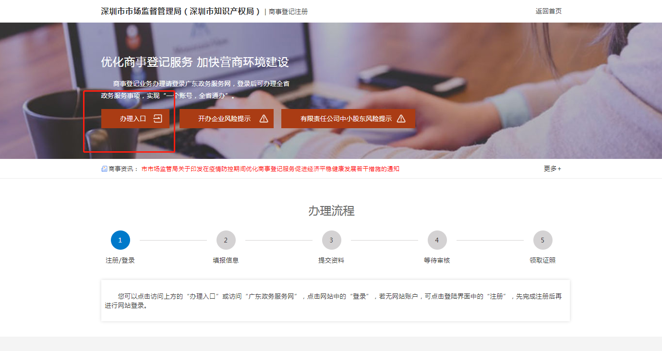Select the step 3 circle

[331, 240]
